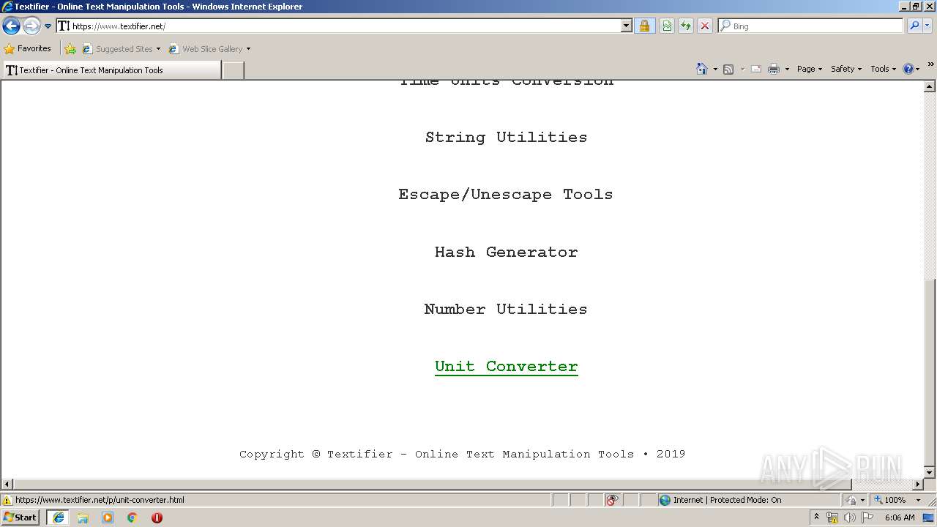Click the Home icon in command bar
Image resolution: width=937 pixels, height=527 pixels.
tap(702, 69)
